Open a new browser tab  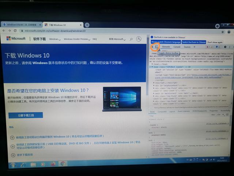[x=87, y=25]
